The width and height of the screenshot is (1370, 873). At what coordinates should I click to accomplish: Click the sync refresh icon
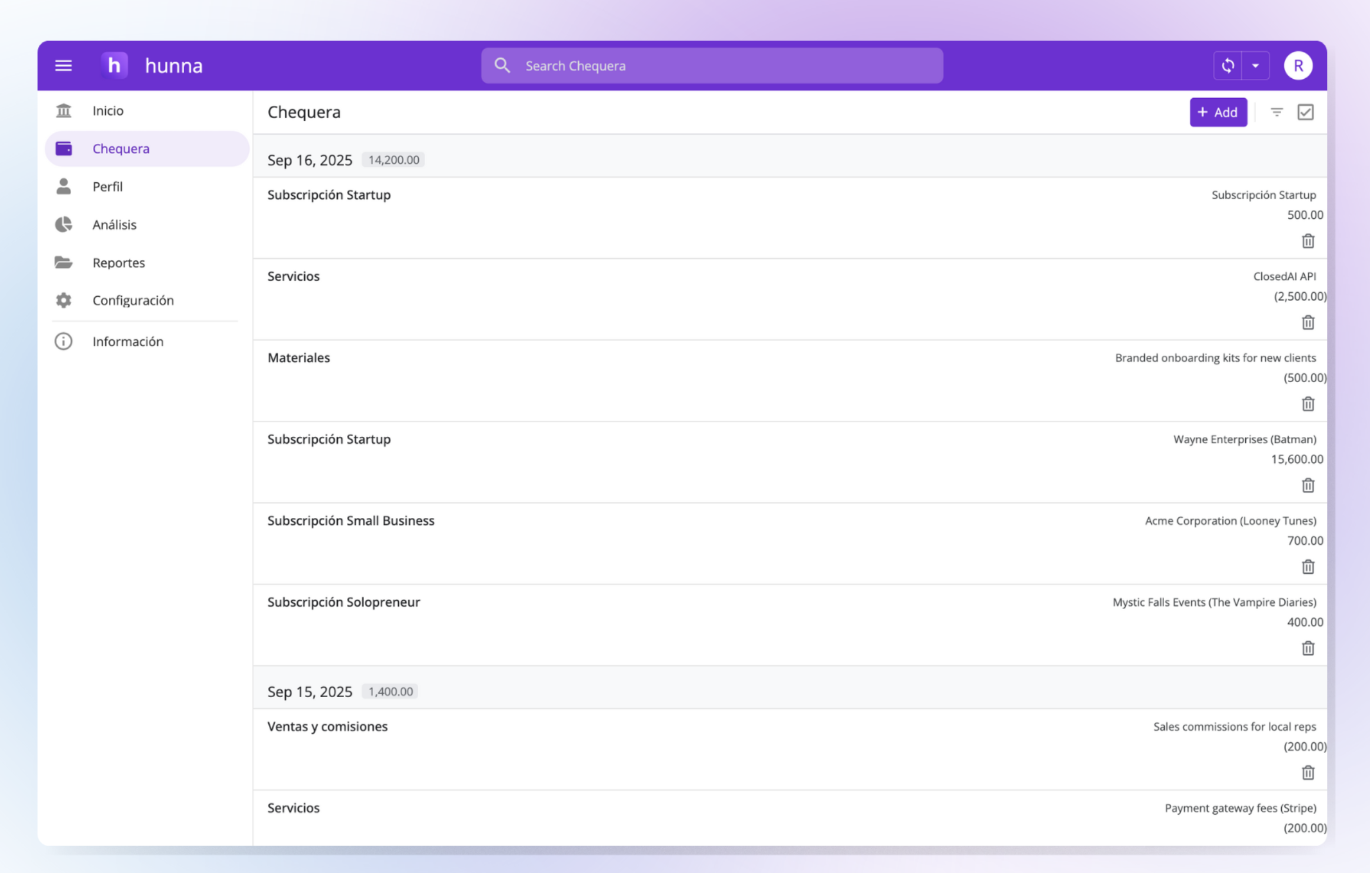point(1228,65)
